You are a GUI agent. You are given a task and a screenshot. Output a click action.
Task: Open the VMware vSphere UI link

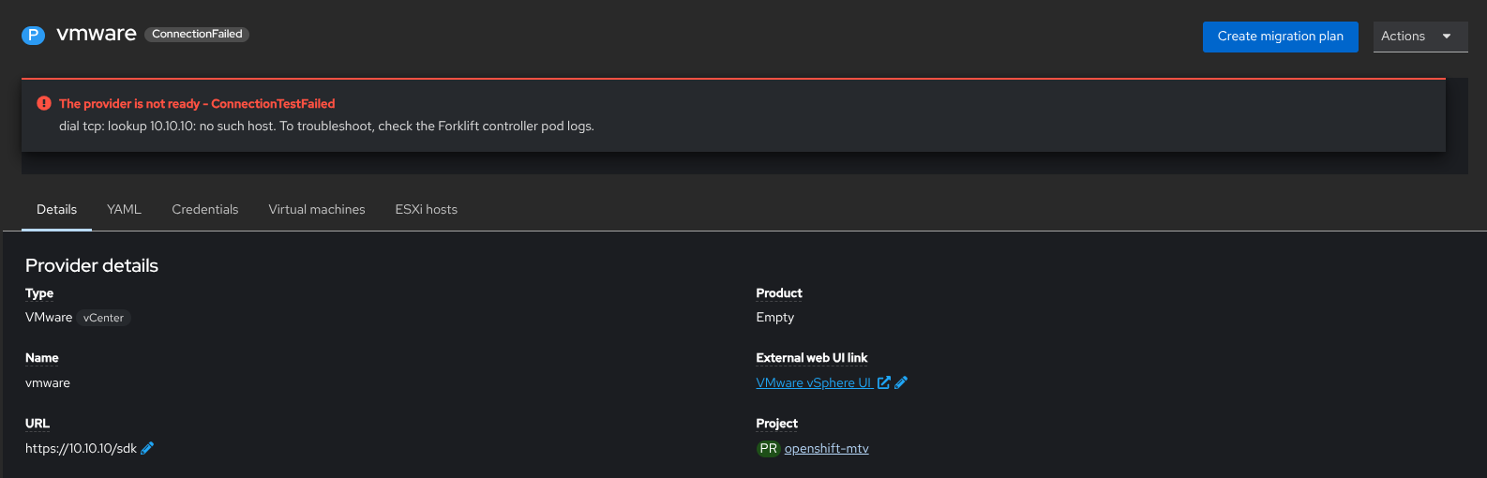point(813,382)
